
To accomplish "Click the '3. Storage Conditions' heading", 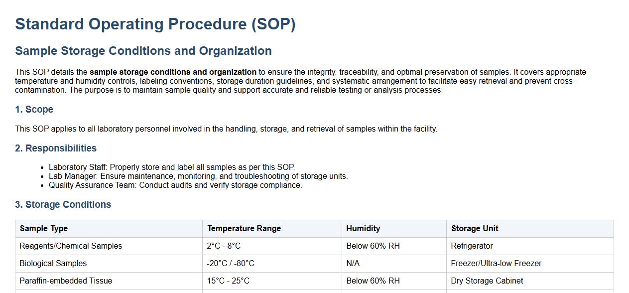I will pyautogui.click(x=63, y=204).
